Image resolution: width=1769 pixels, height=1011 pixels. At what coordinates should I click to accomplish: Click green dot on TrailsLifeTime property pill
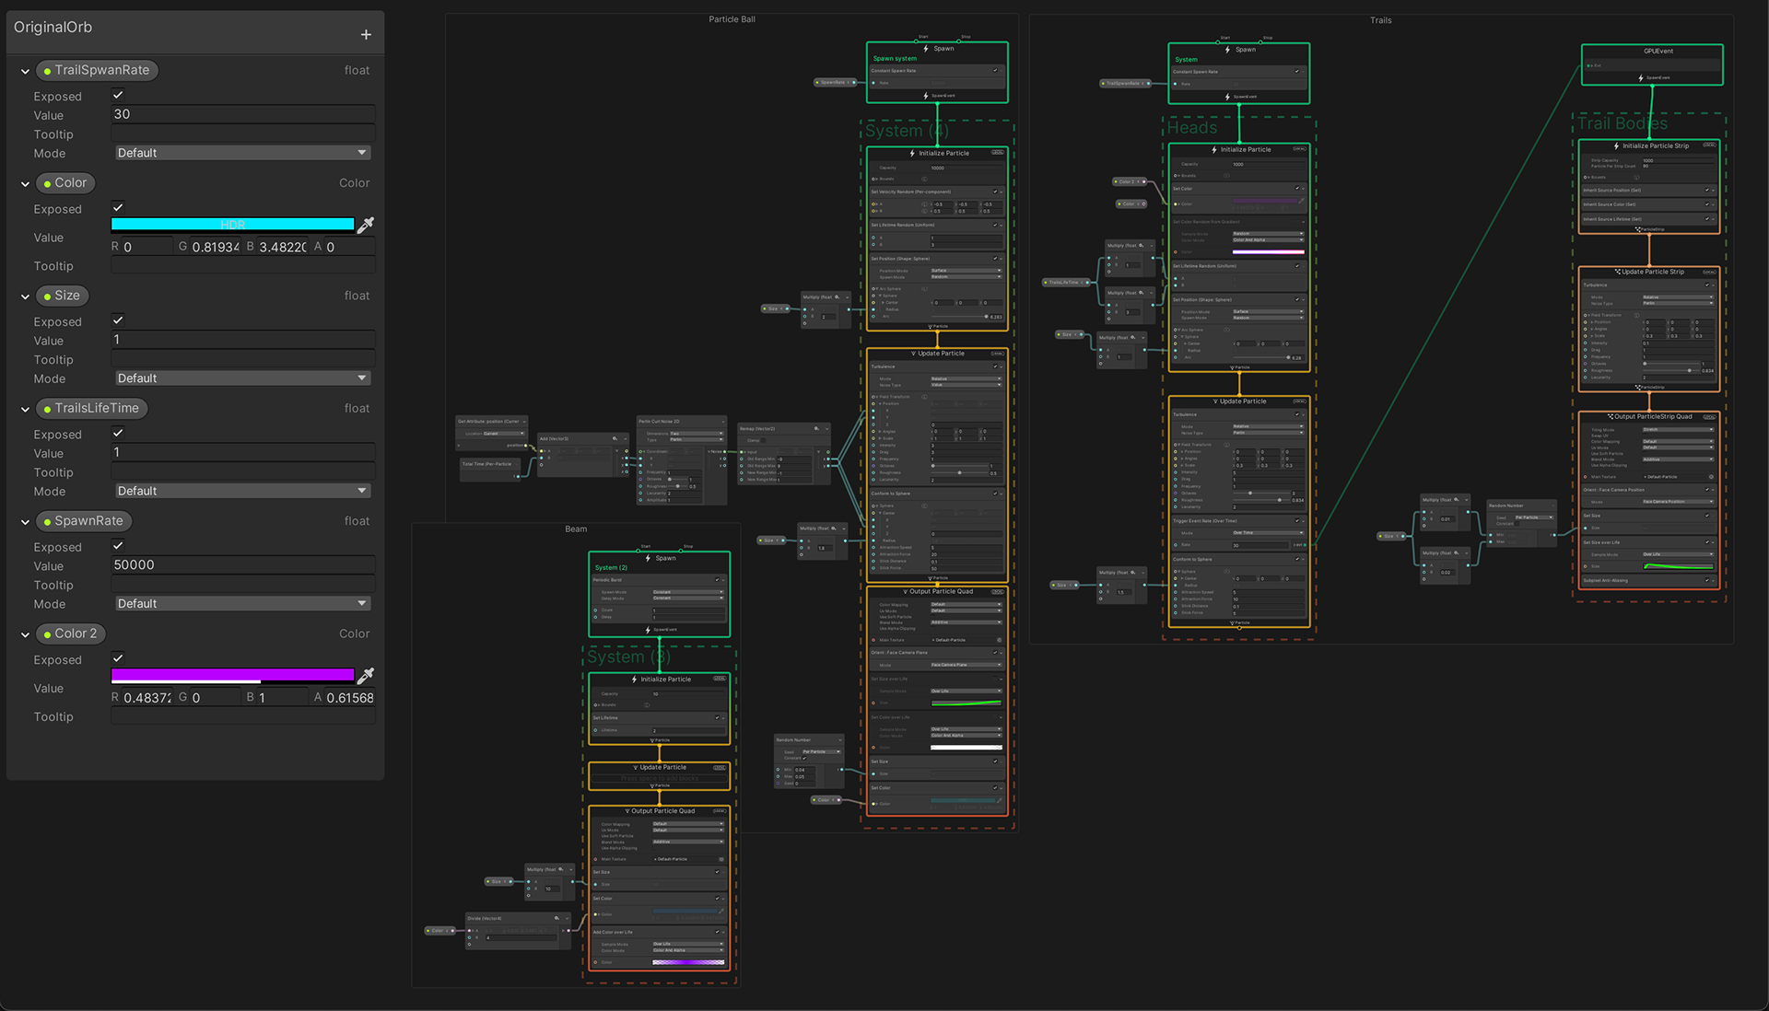tap(47, 409)
